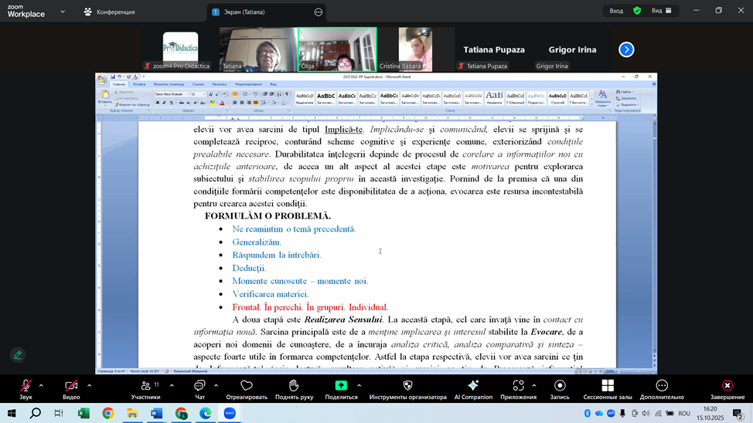Expand video options arrow next to Видео
Image resolution: width=753 pixels, height=423 pixels.
[x=89, y=385]
